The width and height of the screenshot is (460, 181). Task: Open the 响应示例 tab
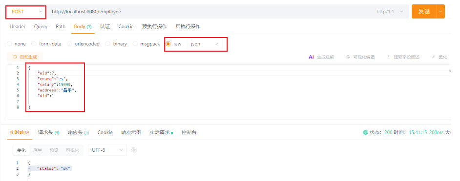tap(131, 132)
